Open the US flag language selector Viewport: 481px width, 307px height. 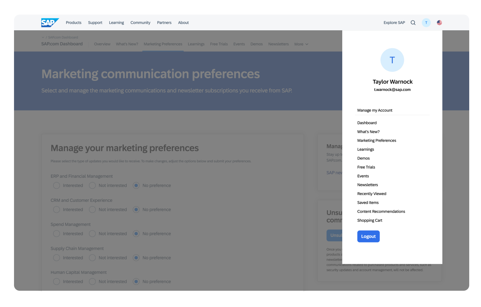[x=439, y=22]
